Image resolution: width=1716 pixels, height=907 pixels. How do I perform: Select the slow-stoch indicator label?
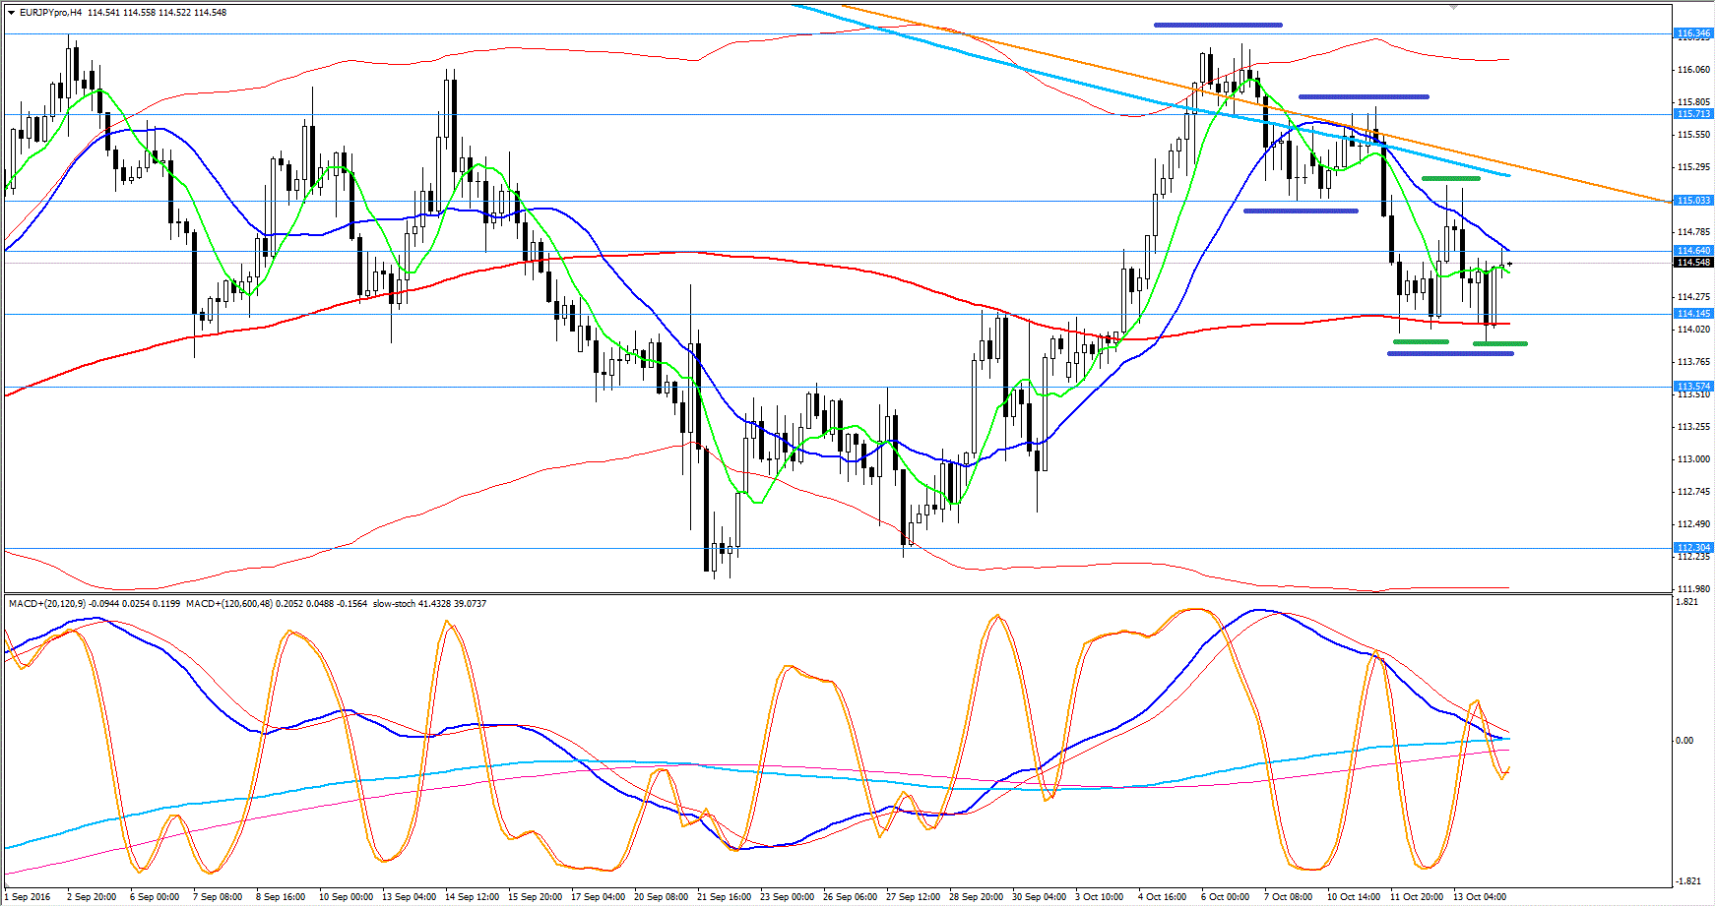(x=395, y=604)
